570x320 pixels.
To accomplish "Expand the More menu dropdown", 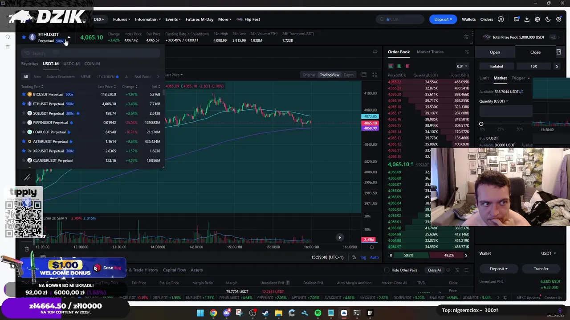I will tap(225, 19).
